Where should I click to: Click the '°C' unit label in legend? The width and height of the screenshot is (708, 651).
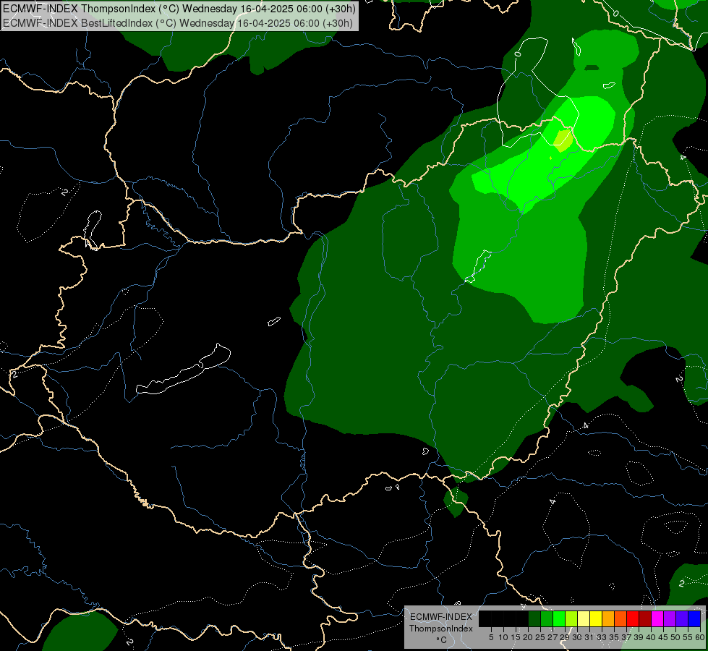[x=442, y=639]
